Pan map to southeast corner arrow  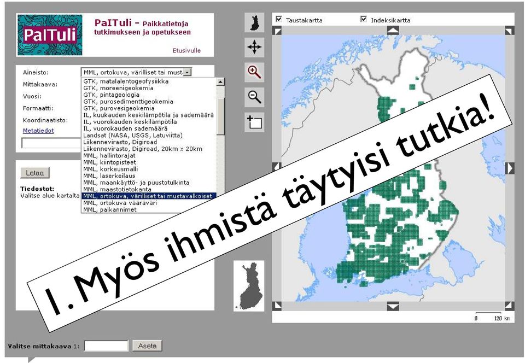point(509,306)
